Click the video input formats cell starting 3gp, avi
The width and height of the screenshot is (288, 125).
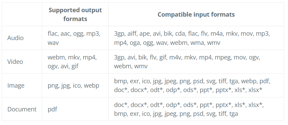196,62
